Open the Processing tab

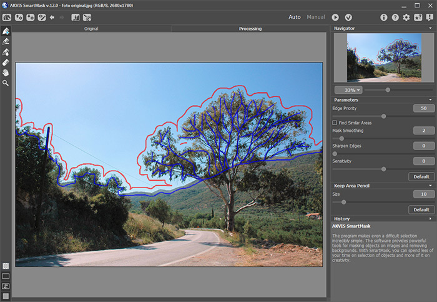click(x=250, y=29)
